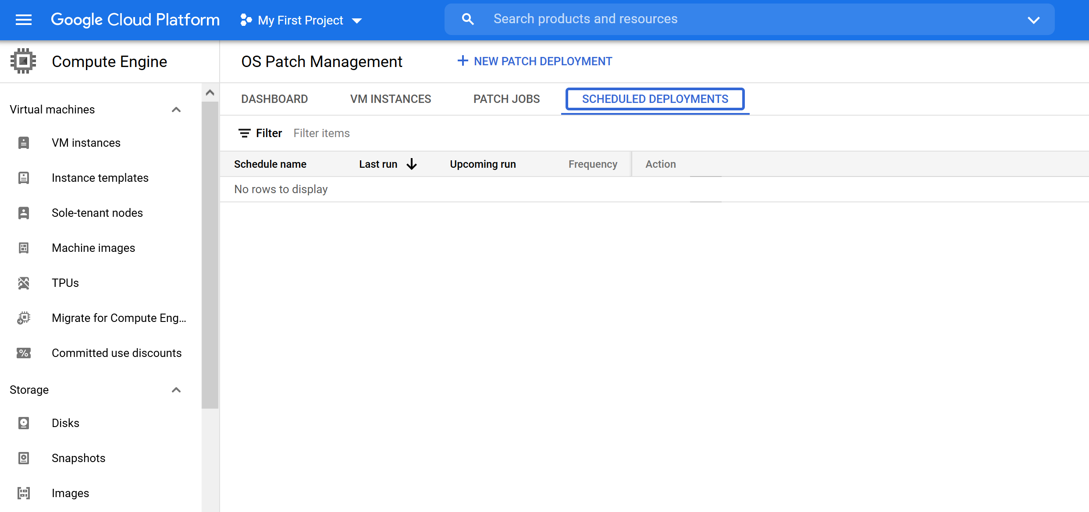Click the Sole-tenant nodes icon
This screenshot has height=512, width=1089.
(24, 213)
